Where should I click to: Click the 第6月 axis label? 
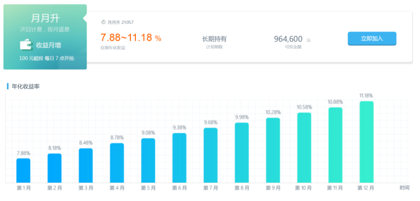179,188
